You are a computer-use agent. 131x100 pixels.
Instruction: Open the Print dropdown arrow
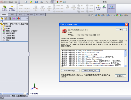pos(44,2)
